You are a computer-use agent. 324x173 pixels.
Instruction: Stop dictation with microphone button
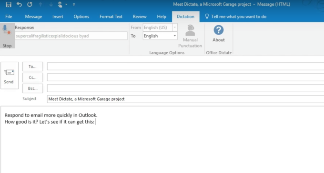[x=7, y=36]
